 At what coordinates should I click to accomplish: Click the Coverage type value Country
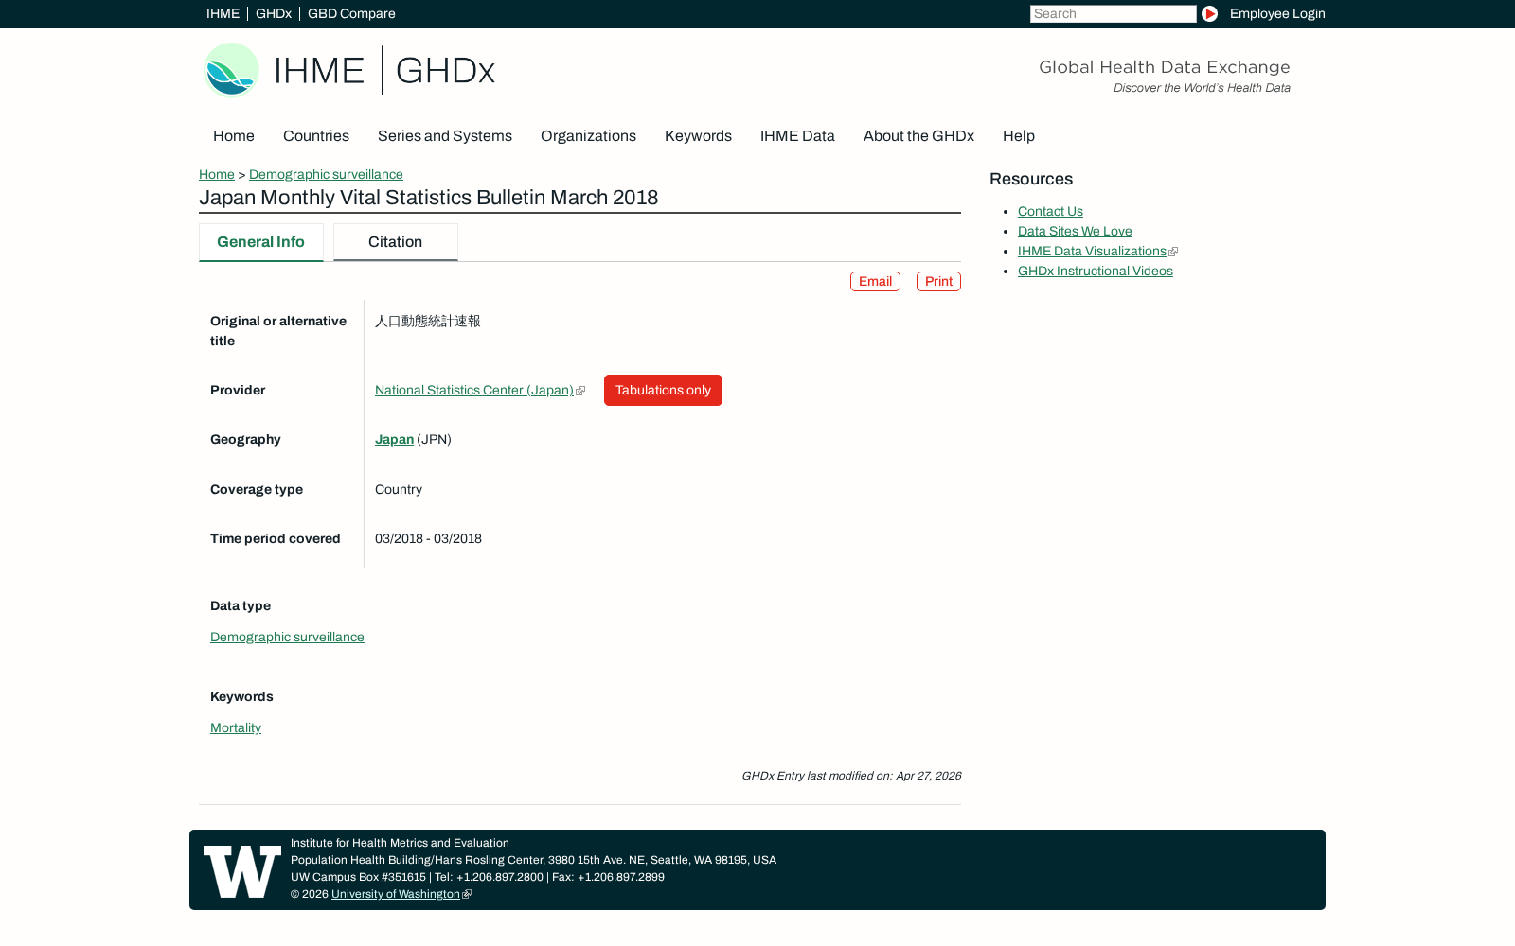(399, 490)
